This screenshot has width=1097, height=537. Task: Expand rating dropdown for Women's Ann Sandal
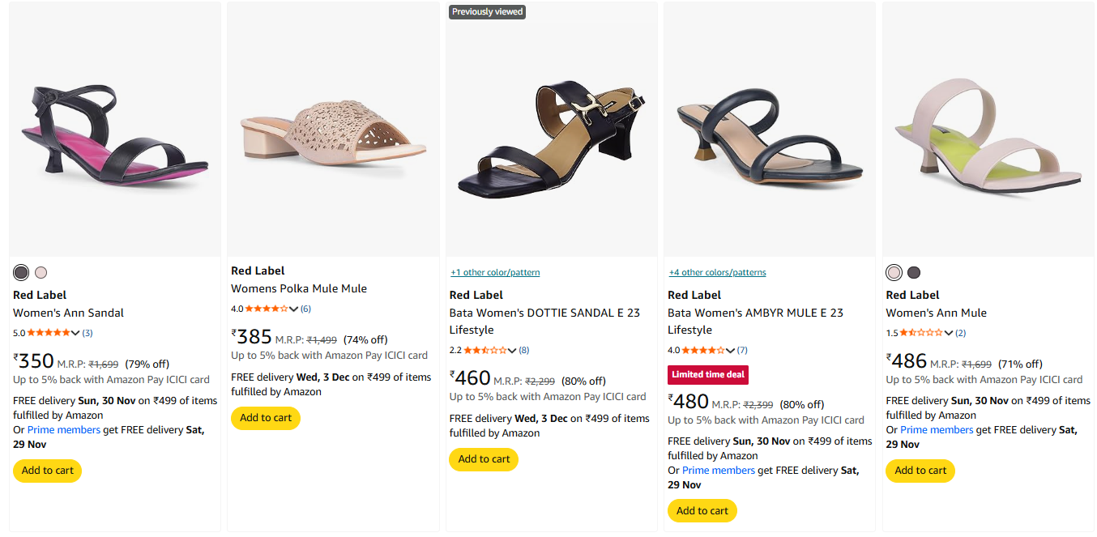point(76,333)
